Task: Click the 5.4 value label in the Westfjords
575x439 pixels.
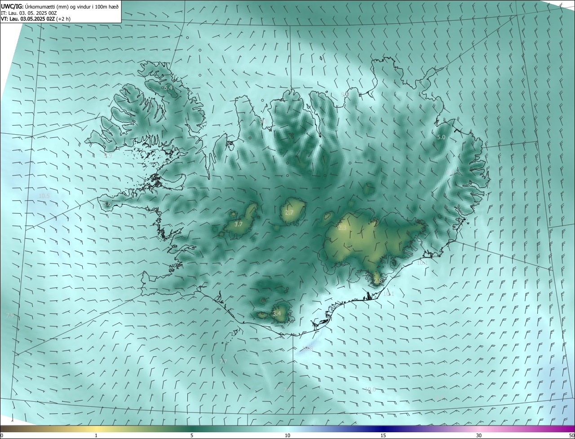Action: click(168, 88)
